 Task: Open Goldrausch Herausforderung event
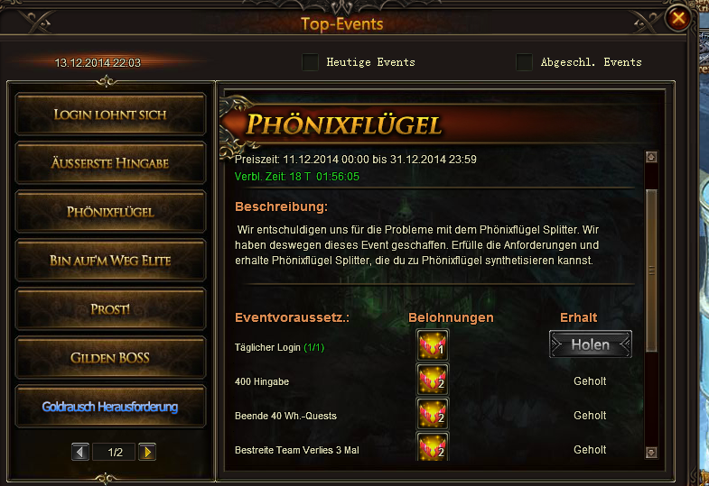110,407
